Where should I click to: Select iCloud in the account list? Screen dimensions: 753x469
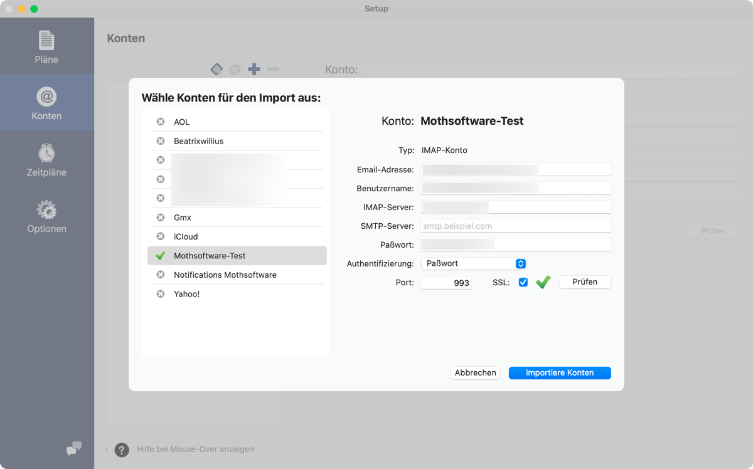(x=186, y=237)
